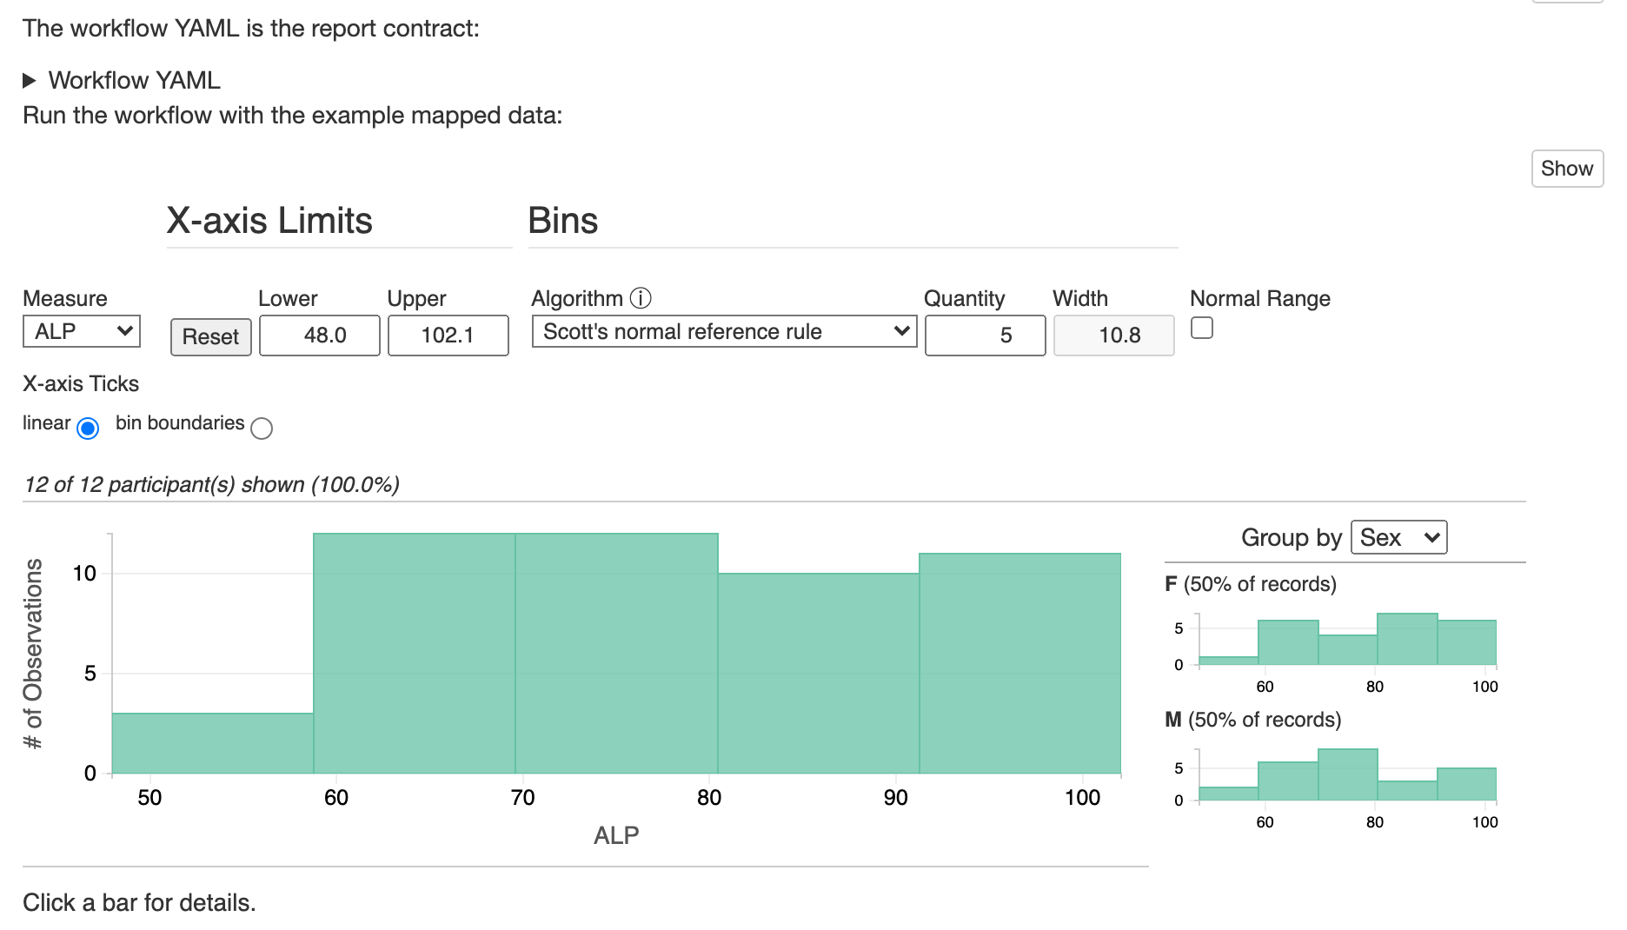This screenshot has width=1627, height=930.
Task: Click the "Normal Range" label text
Action: click(x=1260, y=298)
